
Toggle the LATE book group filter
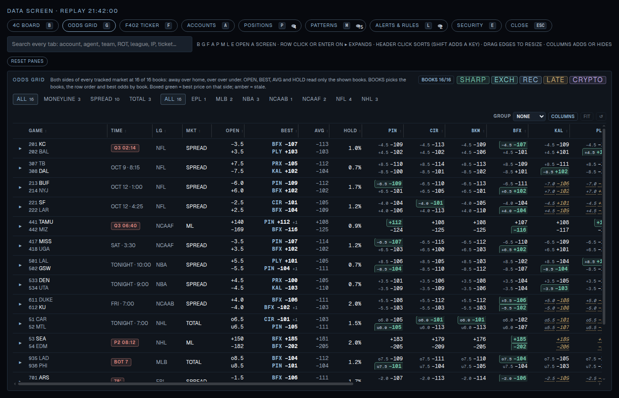[555, 80]
